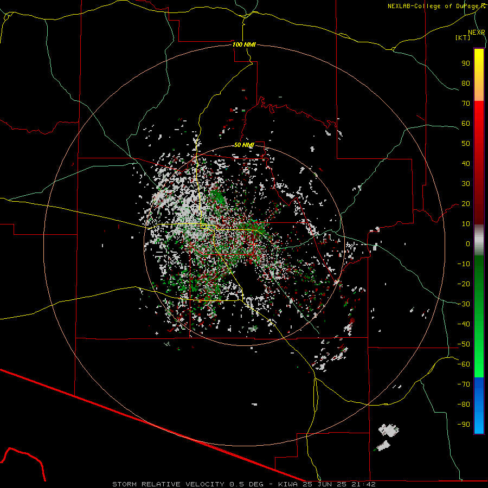Click the -10 value on velocity scale
This screenshot has width=488, height=488.
(x=464, y=264)
